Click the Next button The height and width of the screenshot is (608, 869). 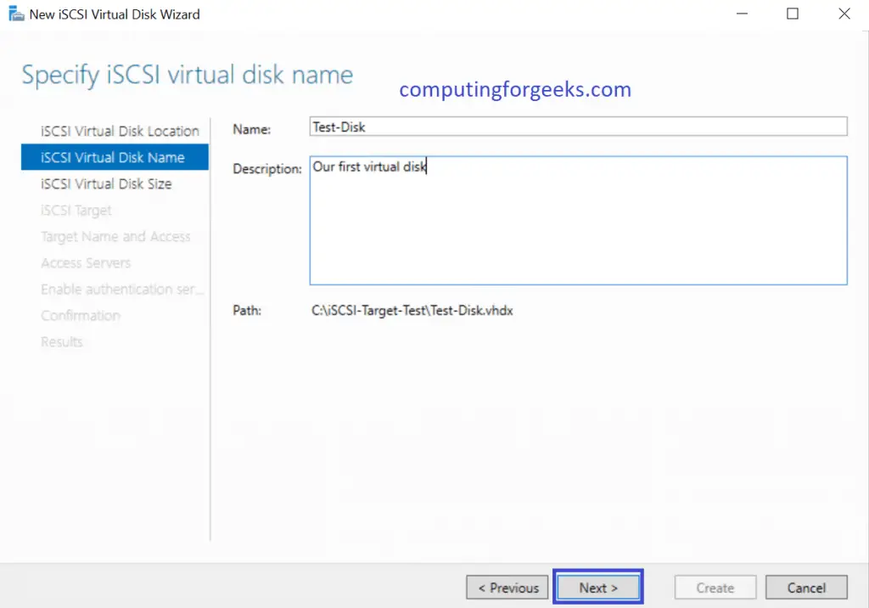[598, 588]
